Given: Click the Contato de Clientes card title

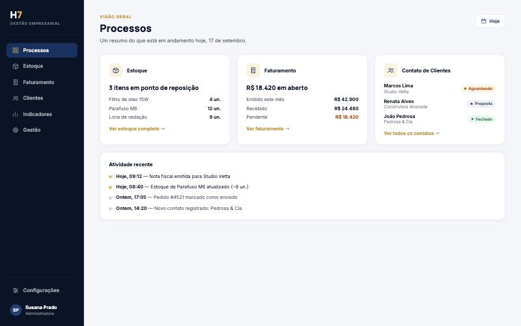Looking at the screenshot, I should point(426,70).
